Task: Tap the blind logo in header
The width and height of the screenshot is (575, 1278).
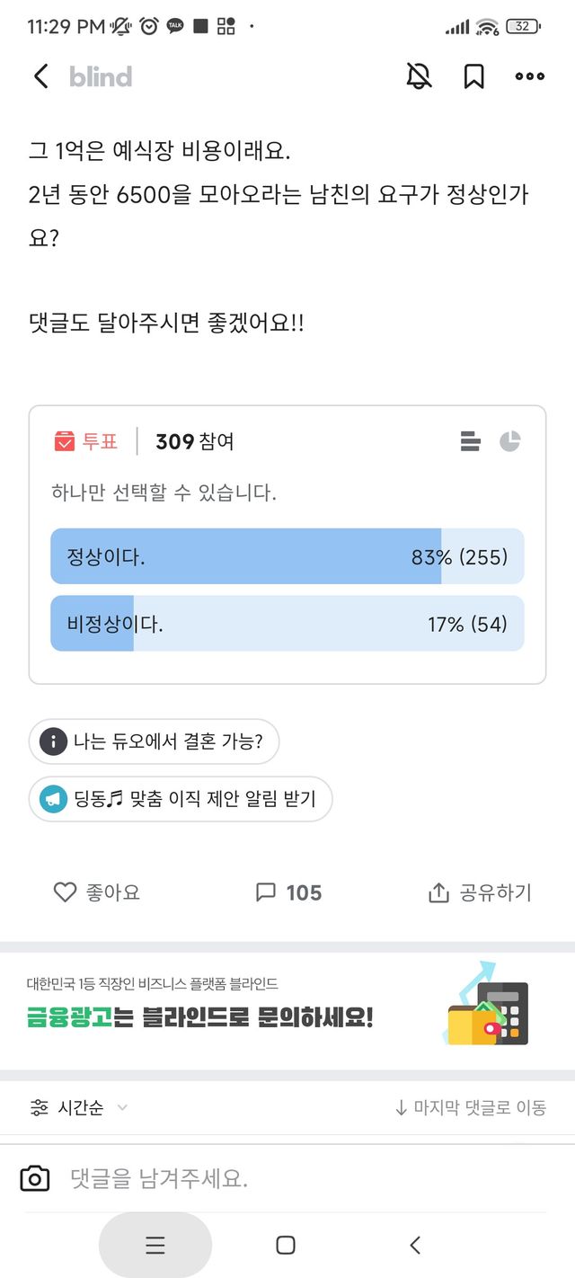Action: click(x=101, y=76)
